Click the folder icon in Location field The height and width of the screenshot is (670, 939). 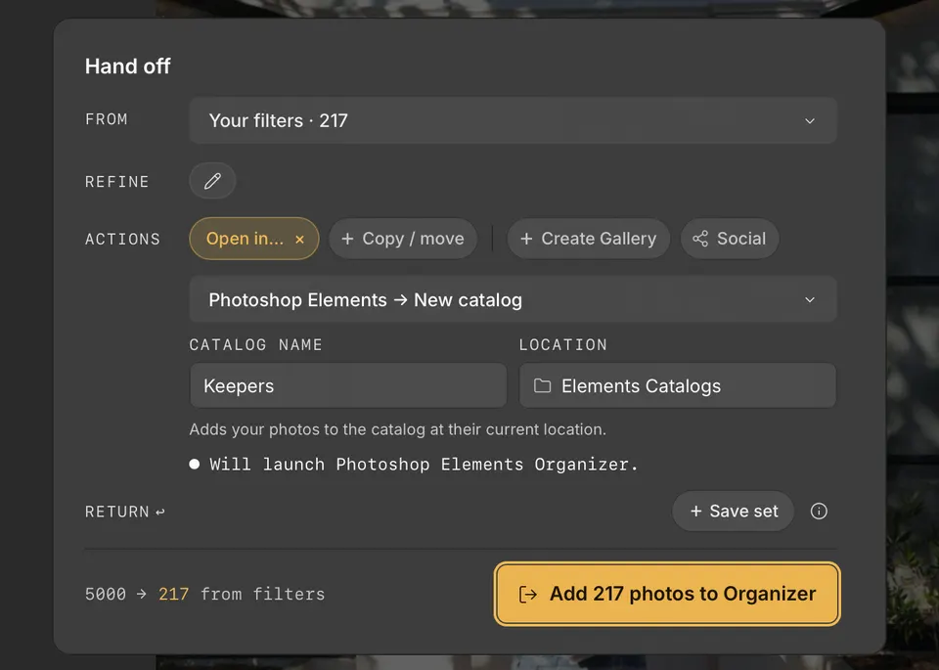[x=542, y=385]
